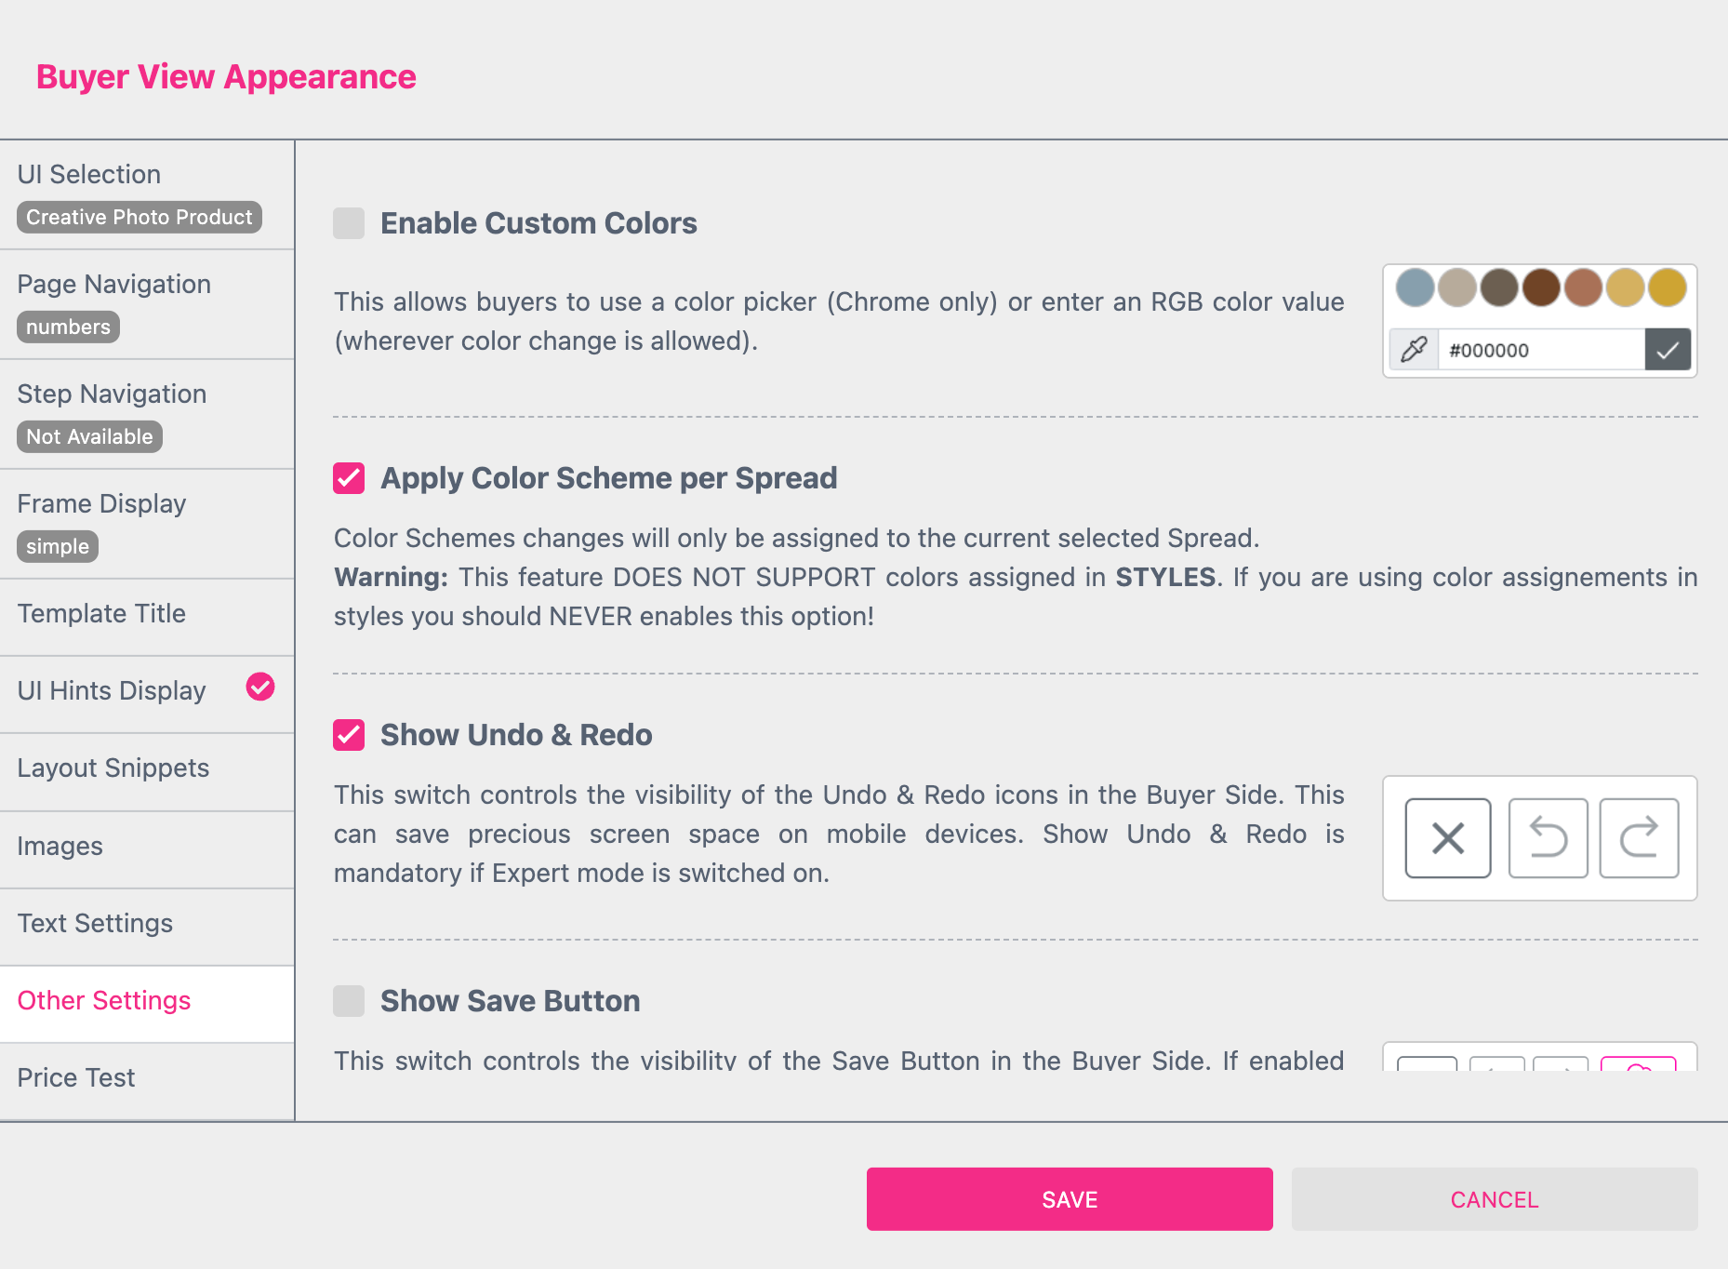
Task: Uncheck Apply Color Scheme per Spread
Action: [348, 479]
